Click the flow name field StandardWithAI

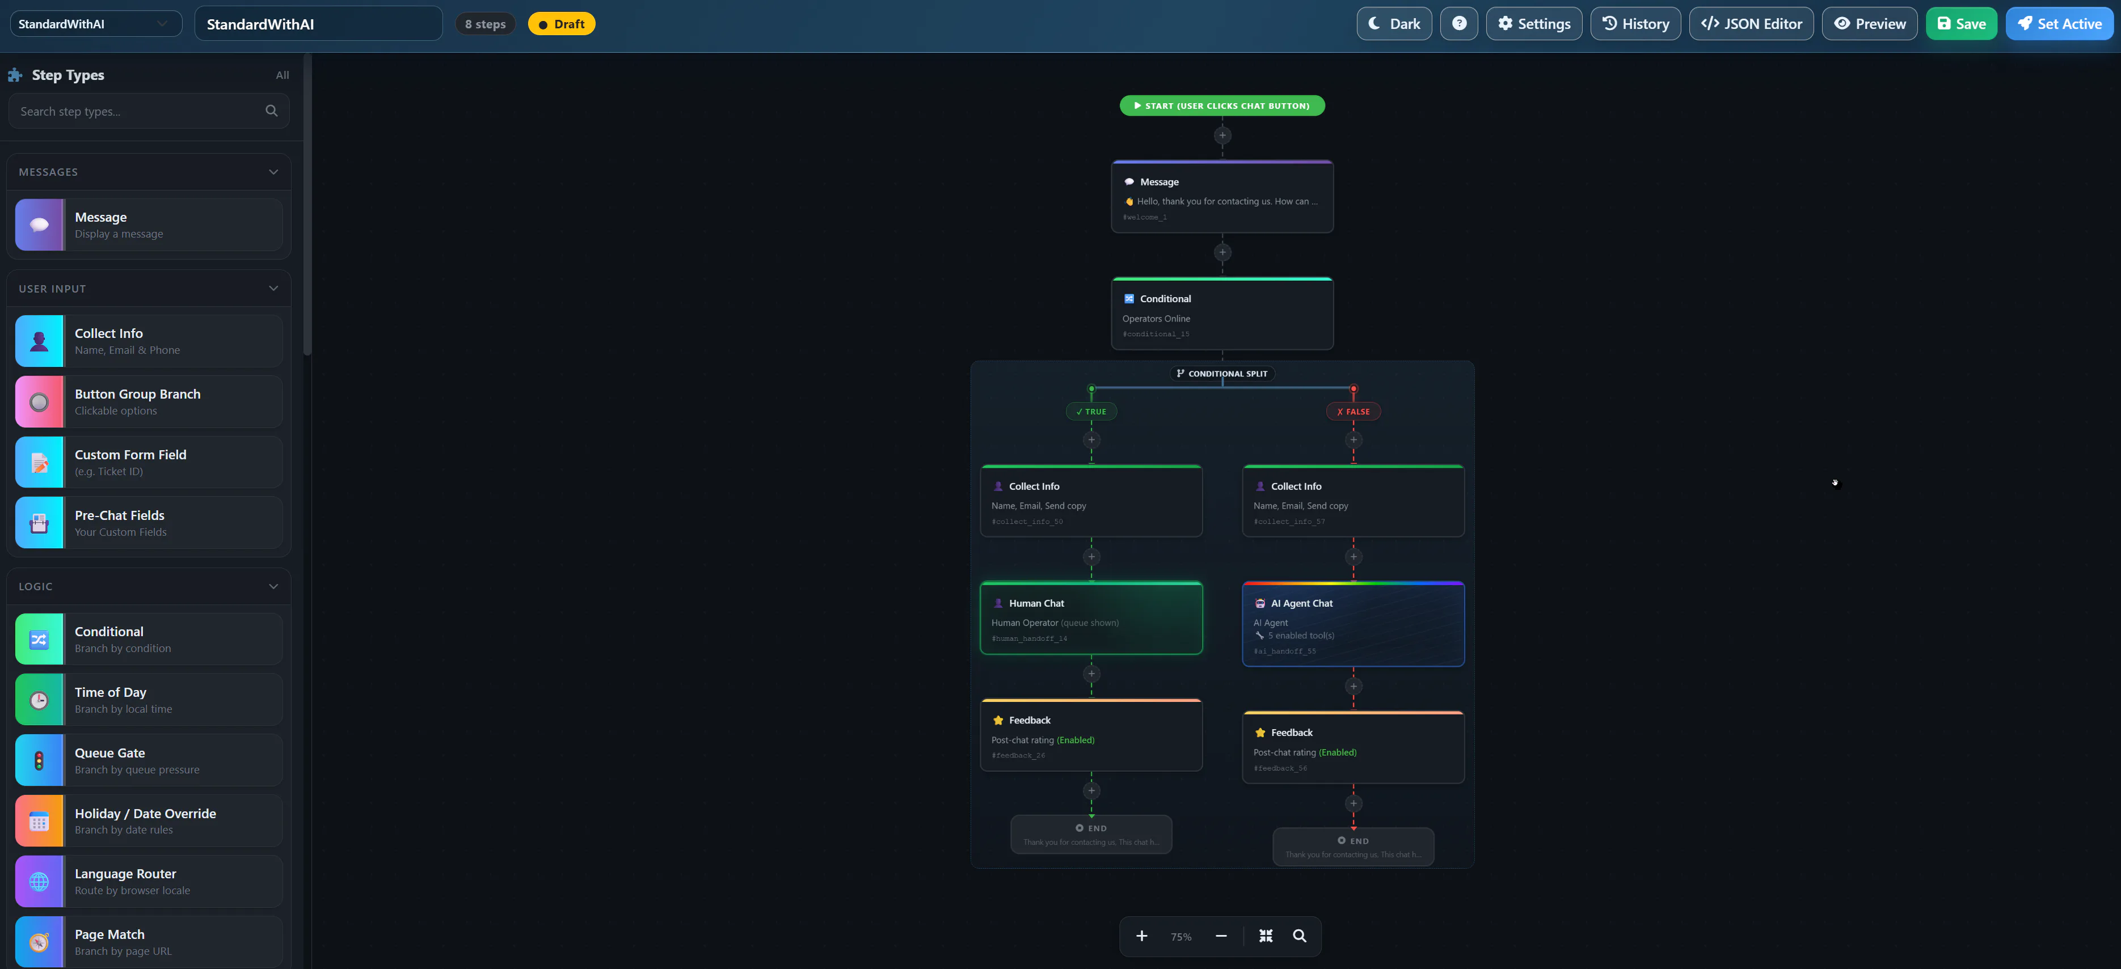pyautogui.click(x=318, y=24)
